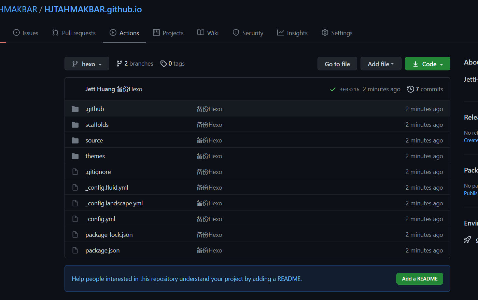Open the source folder
478x300 pixels.
click(x=94, y=140)
